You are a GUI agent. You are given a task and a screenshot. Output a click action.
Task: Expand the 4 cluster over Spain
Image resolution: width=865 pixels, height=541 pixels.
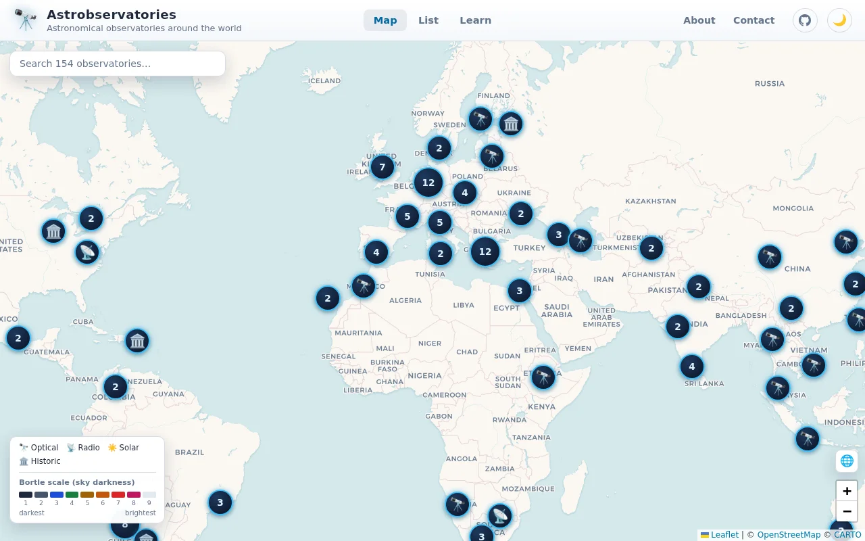[x=376, y=253]
